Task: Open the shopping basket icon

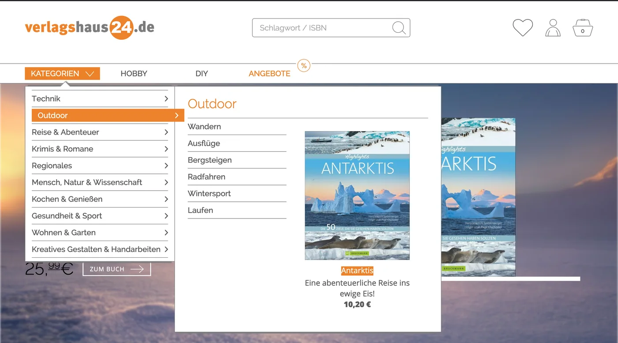Action: point(583,28)
